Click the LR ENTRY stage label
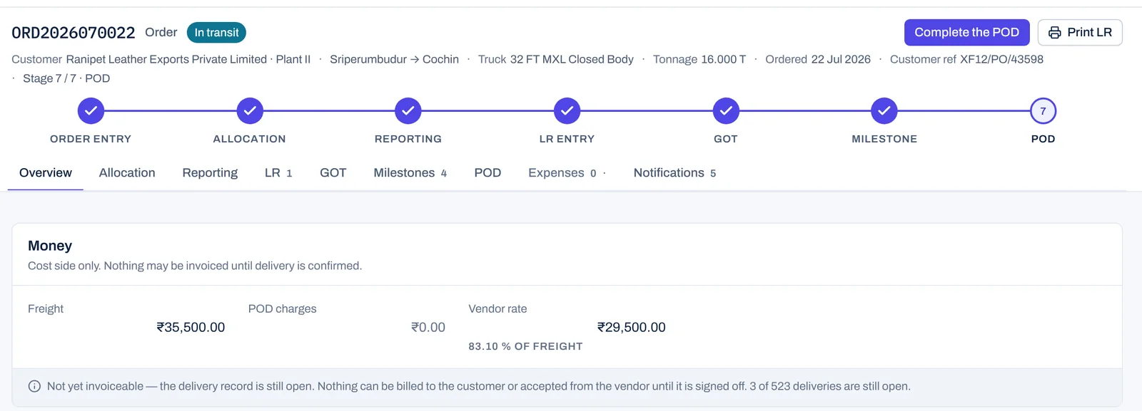The height and width of the screenshot is (411, 1142). 567,139
